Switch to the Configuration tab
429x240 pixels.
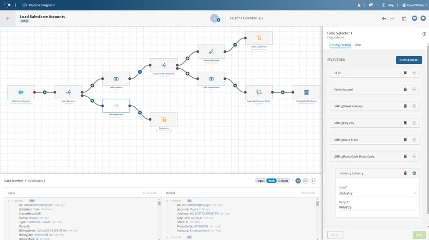(340, 45)
